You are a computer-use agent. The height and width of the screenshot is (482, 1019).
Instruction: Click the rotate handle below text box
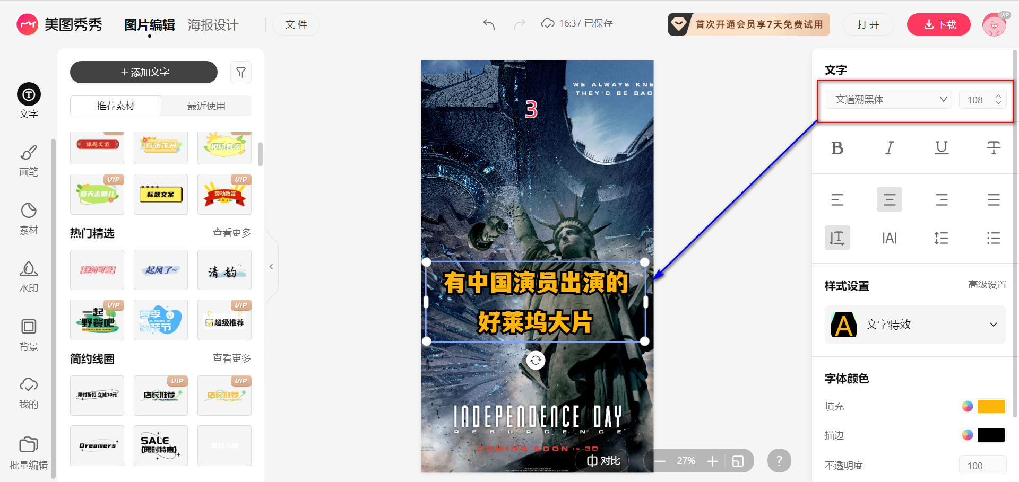coord(536,361)
